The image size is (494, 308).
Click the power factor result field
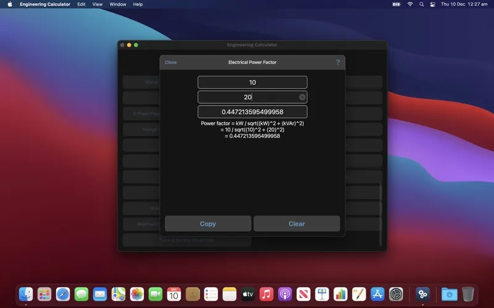[252, 112]
